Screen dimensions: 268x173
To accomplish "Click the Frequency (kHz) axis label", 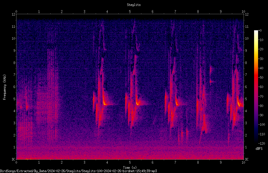I will (x=5, y=87).
